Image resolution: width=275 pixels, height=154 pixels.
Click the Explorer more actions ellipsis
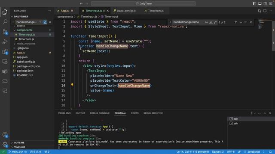pyautogui.click(x=49, y=11)
